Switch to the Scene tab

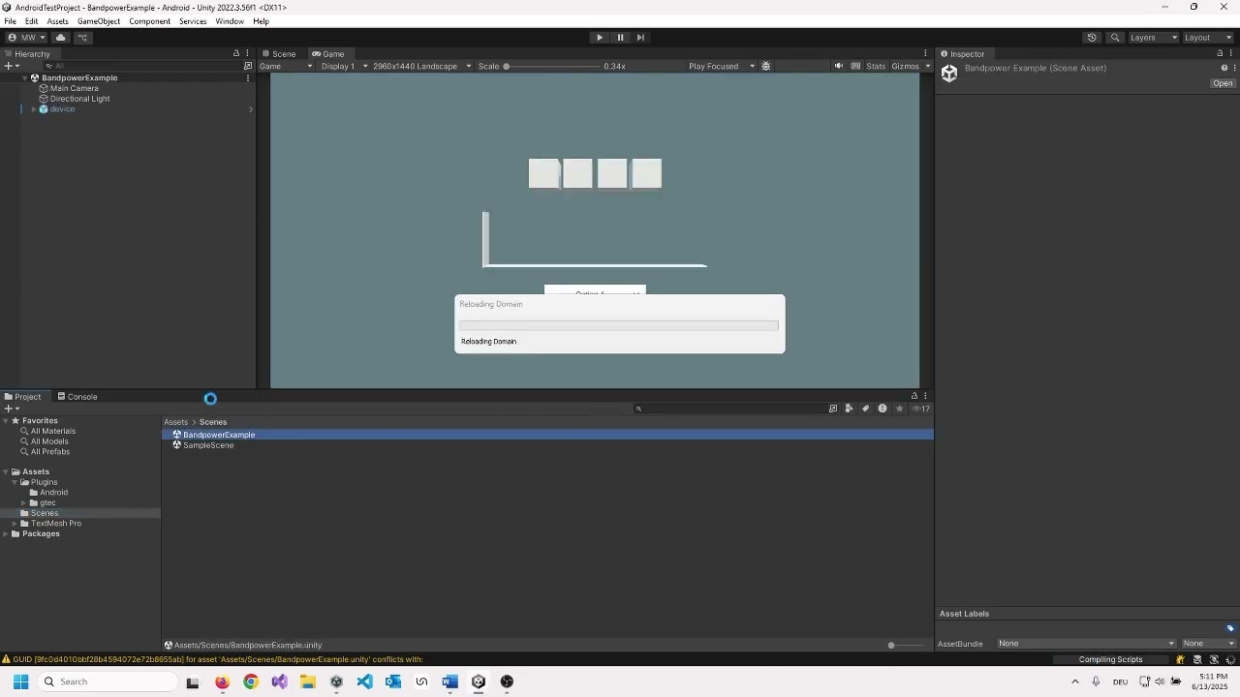(x=279, y=54)
